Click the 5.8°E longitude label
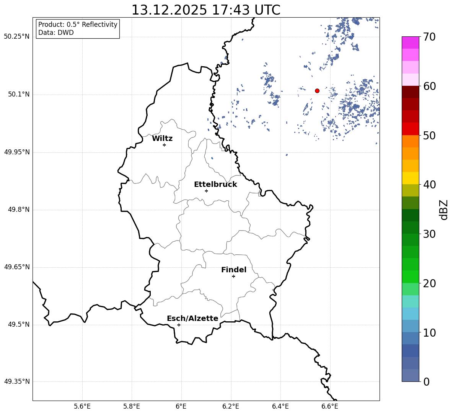This screenshot has height=414, width=453. click(132, 406)
